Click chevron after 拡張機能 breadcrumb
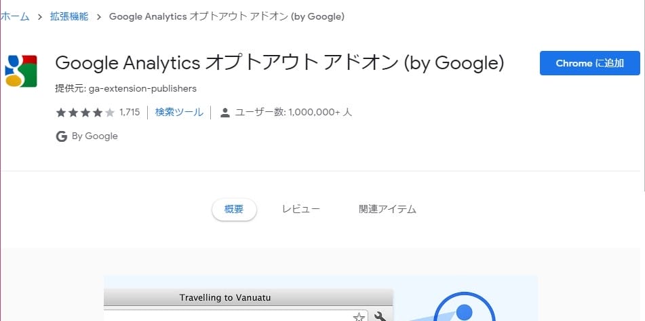This screenshot has height=321, width=645. coord(99,17)
